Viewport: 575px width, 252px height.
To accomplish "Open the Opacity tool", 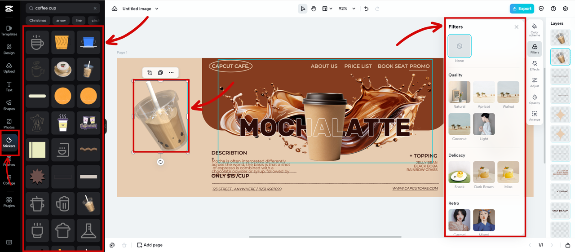I will [x=535, y=99].
